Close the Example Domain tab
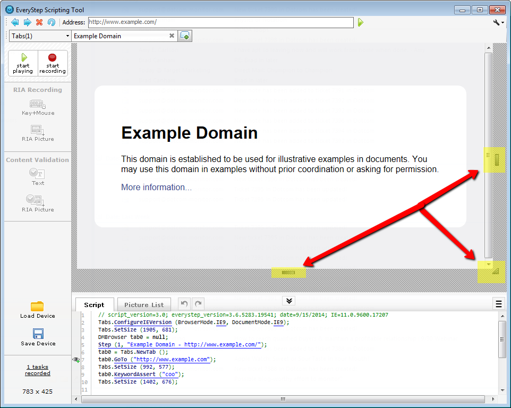This screenshot has width=511, height=408. (172, 36)
